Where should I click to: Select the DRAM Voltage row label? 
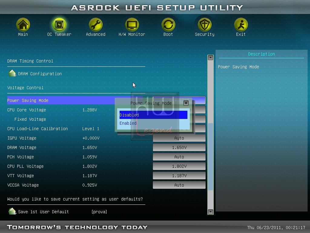coord(22,147)
